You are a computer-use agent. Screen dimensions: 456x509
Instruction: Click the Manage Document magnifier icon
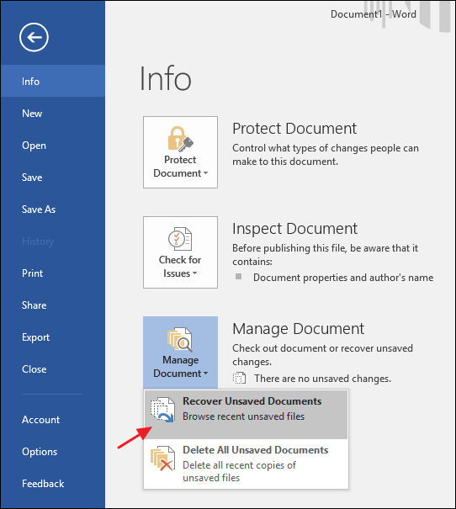[180, 340]
